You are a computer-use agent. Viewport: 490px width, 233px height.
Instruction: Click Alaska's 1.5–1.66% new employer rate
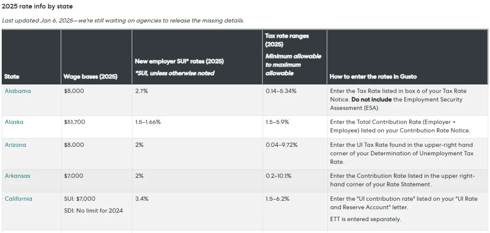point(148,122)
